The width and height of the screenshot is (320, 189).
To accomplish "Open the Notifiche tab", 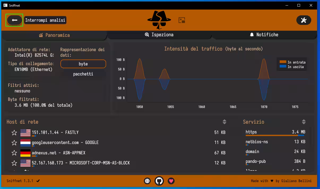I will (265, 34).
